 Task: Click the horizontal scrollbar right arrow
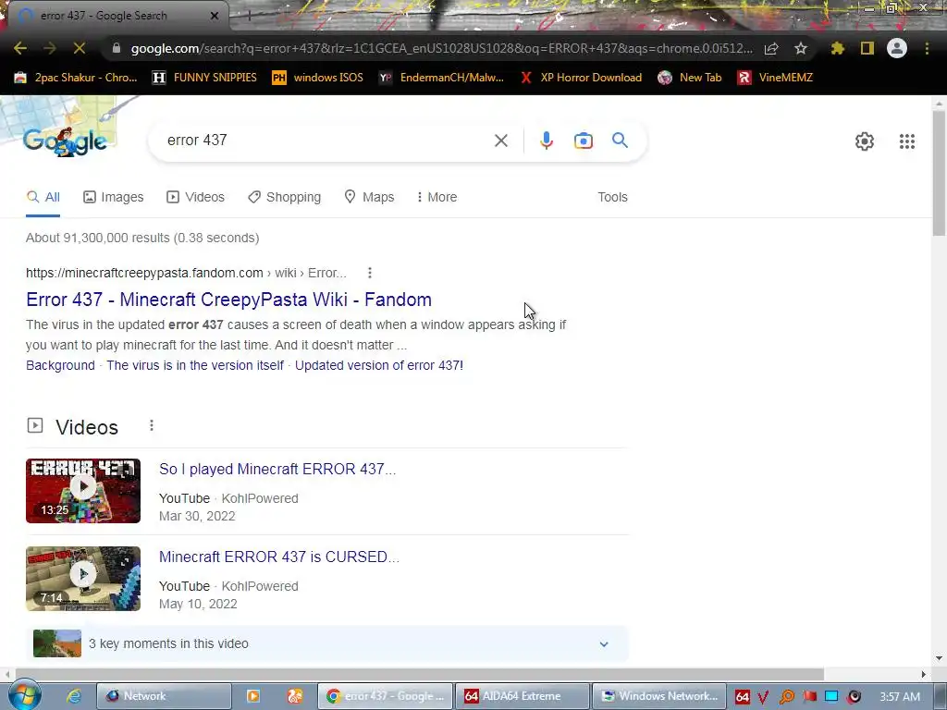tap(924, 674)
